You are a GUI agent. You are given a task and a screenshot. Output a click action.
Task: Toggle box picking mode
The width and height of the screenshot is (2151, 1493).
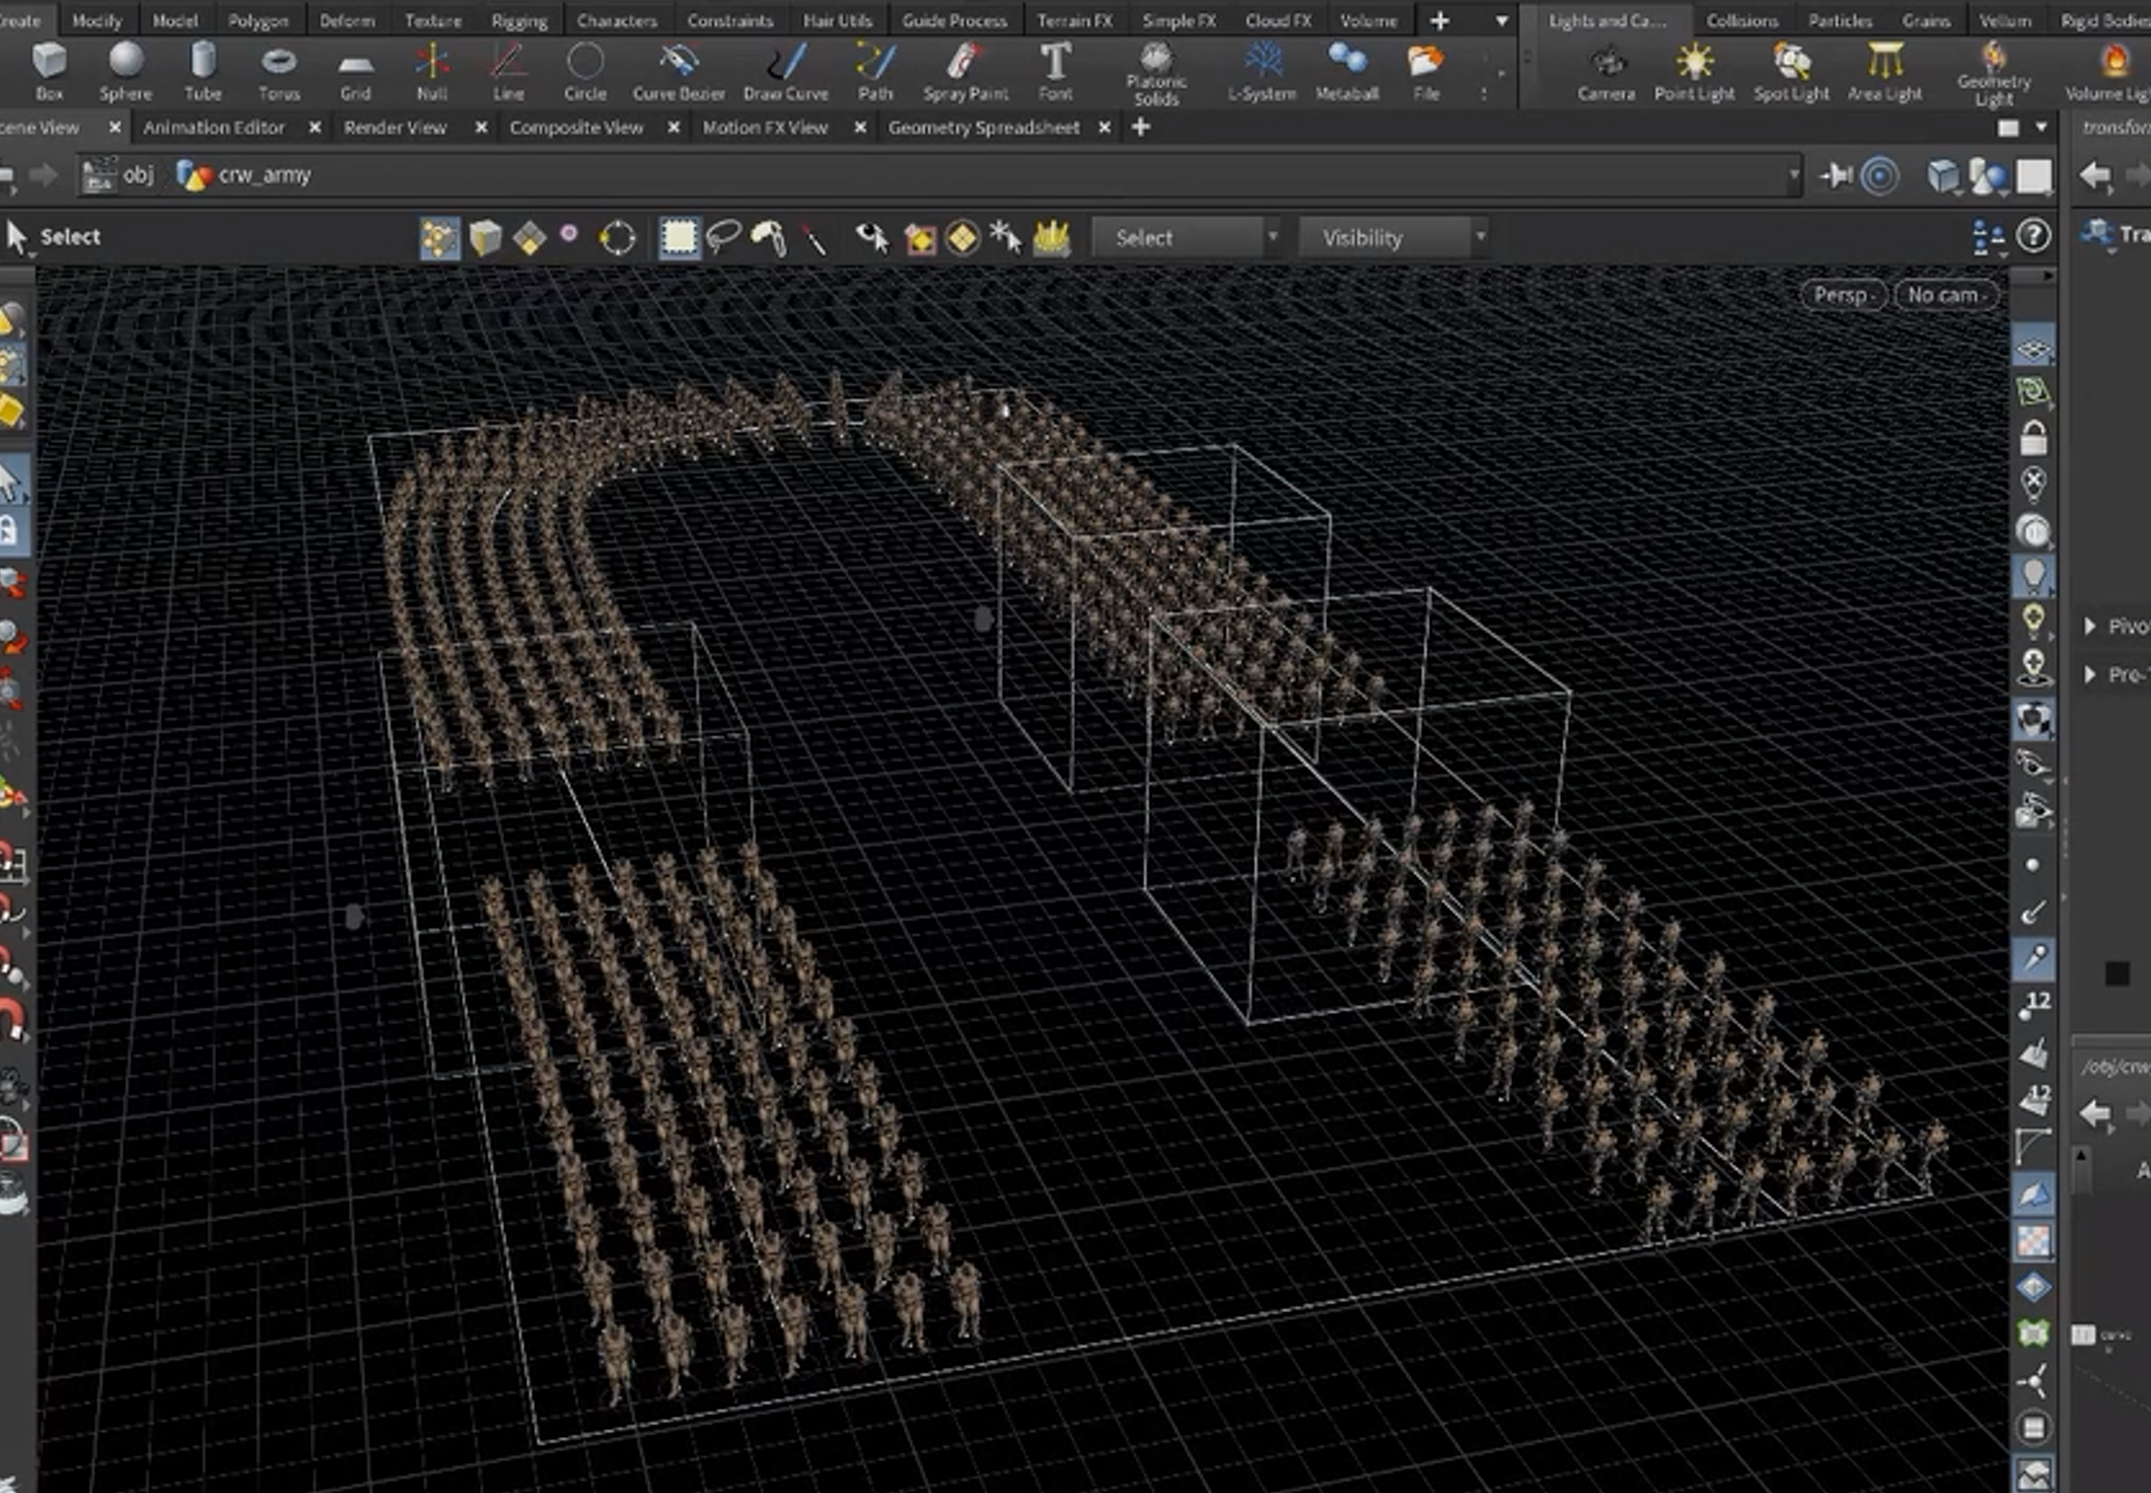[x=678, y=238]
